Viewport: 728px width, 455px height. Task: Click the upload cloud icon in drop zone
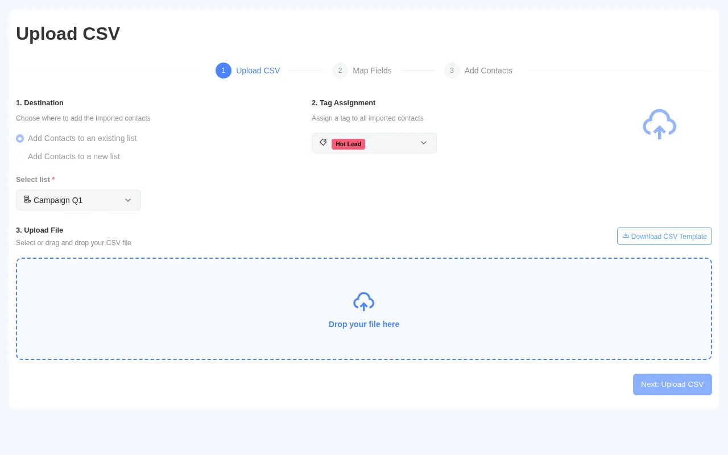(x=364, y=301)
